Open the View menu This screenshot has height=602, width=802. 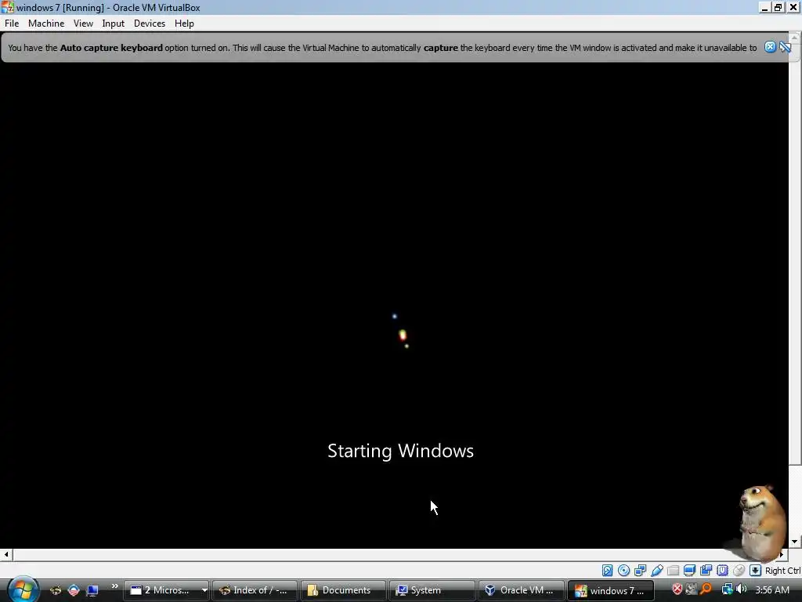[x=83, y=24]
